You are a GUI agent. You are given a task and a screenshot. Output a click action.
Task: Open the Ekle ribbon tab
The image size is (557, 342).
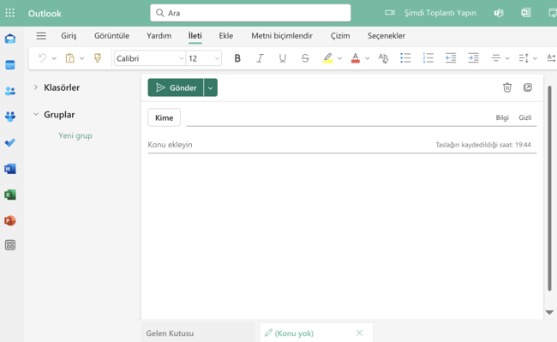(226, 36)
